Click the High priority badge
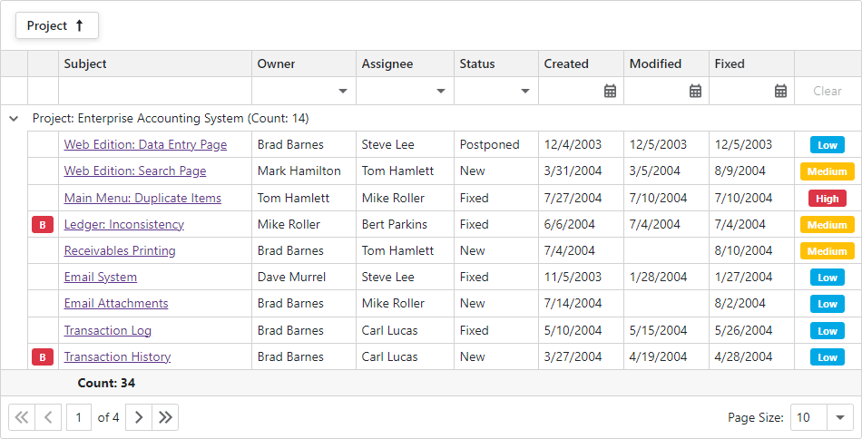Image resolution: width=862 pixels, height=439 pixels. [827, 199]
